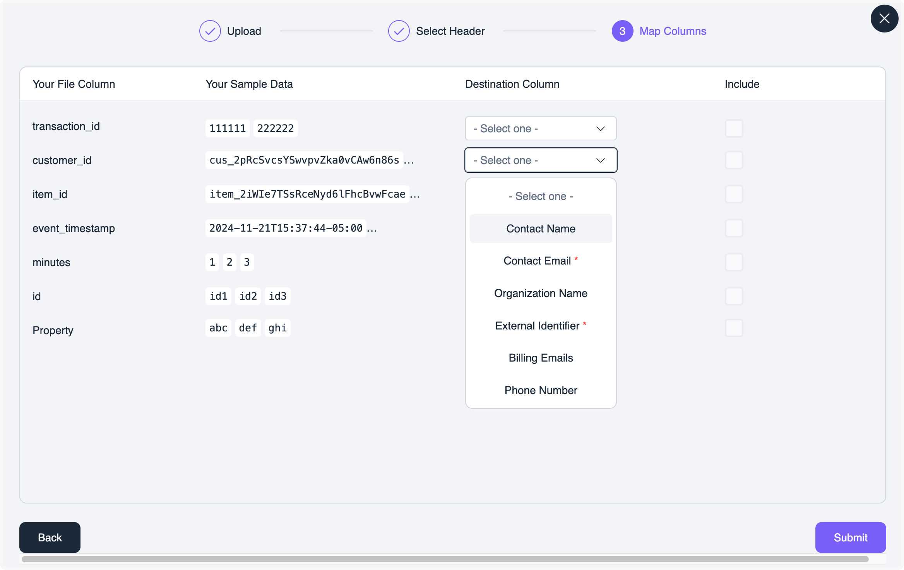Check the Include box for minutes
The height and width of the screenshot is (570, 904).
pos(734,262)
